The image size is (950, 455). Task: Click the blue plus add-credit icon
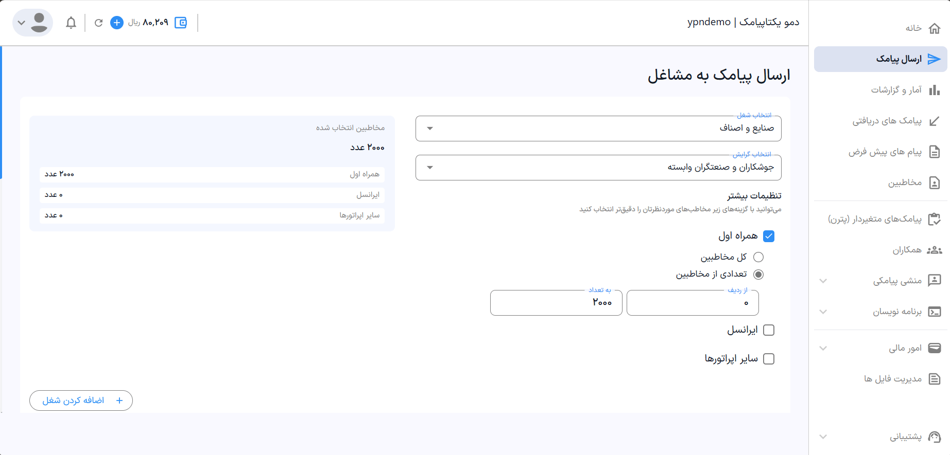click(x=117, y=23)
